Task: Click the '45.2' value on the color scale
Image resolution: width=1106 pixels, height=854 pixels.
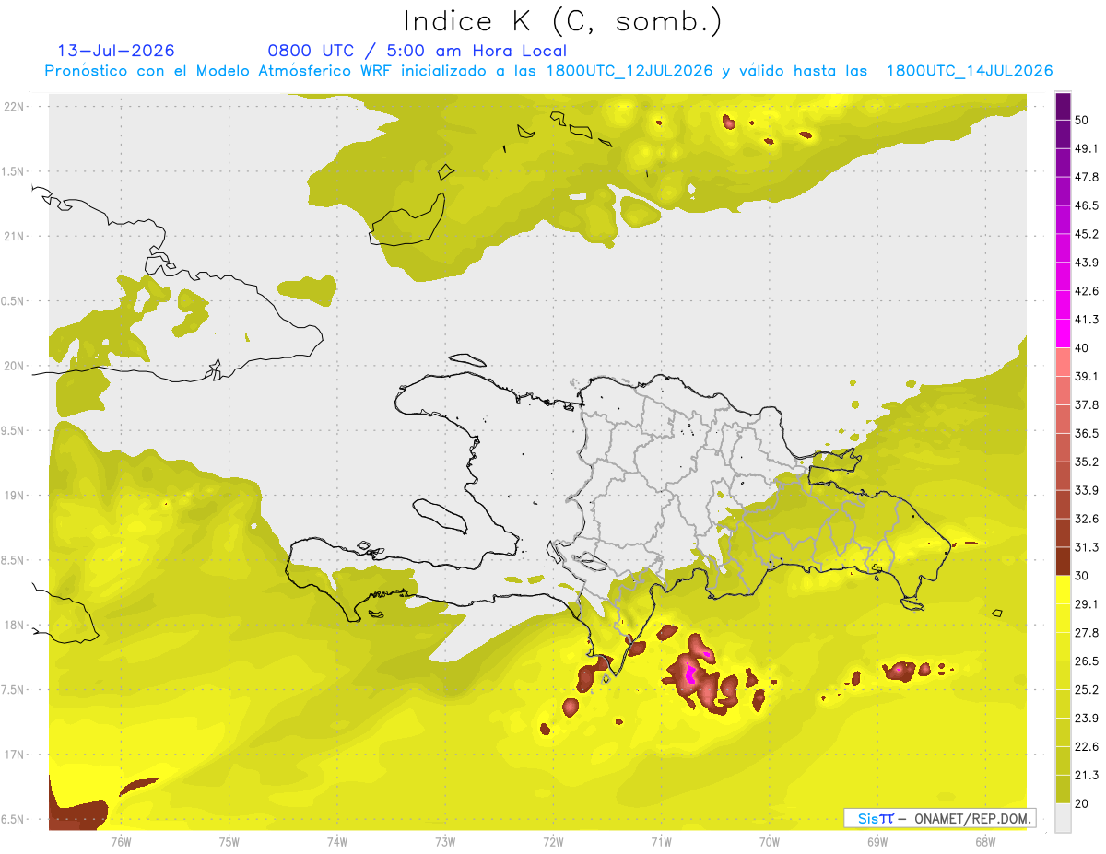Action: [1086, 234]
